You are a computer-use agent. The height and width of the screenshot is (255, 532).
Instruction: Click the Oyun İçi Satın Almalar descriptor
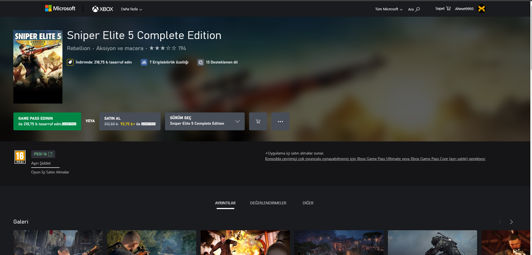click(50, 172)
